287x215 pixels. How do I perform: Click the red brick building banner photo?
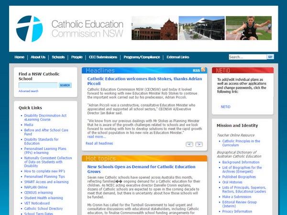pos(155,28)
